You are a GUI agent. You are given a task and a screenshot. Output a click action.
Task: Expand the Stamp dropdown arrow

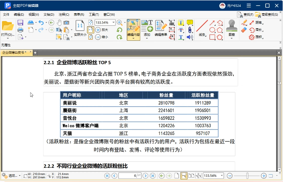coord(232,38)
